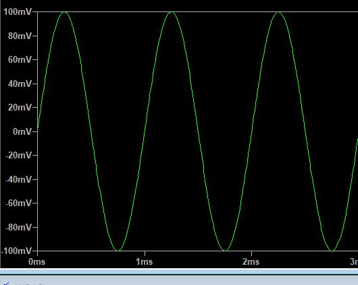Click the 0ms label on the time axis
Image resolution: width=358 pixels, height=285 pixels.
(36, 261)
